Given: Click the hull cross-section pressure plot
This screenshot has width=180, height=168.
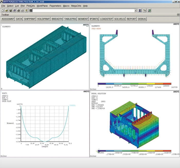Looking at the screenshot, I should (x=135, y=54).
